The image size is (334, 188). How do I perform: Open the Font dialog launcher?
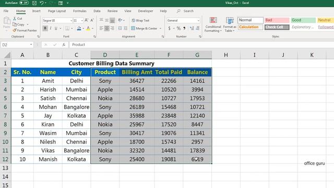pos(94,37)
